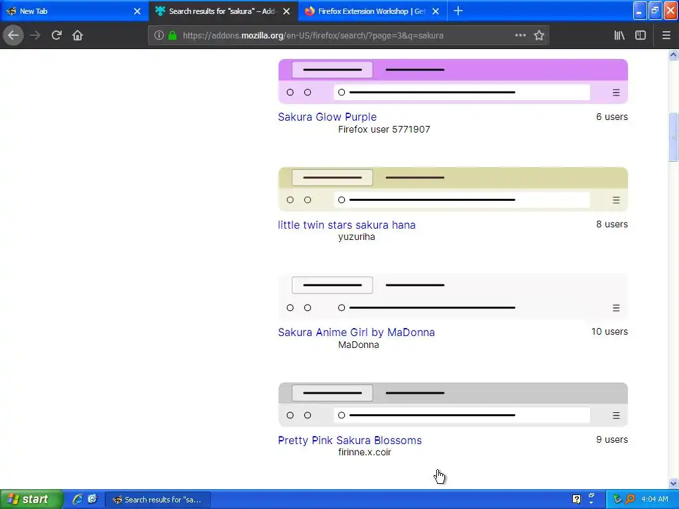The height and width of the screenshot is (509, 679).
Task: Close the Firefox Extension Workshop tab
Action: point(436,11)
